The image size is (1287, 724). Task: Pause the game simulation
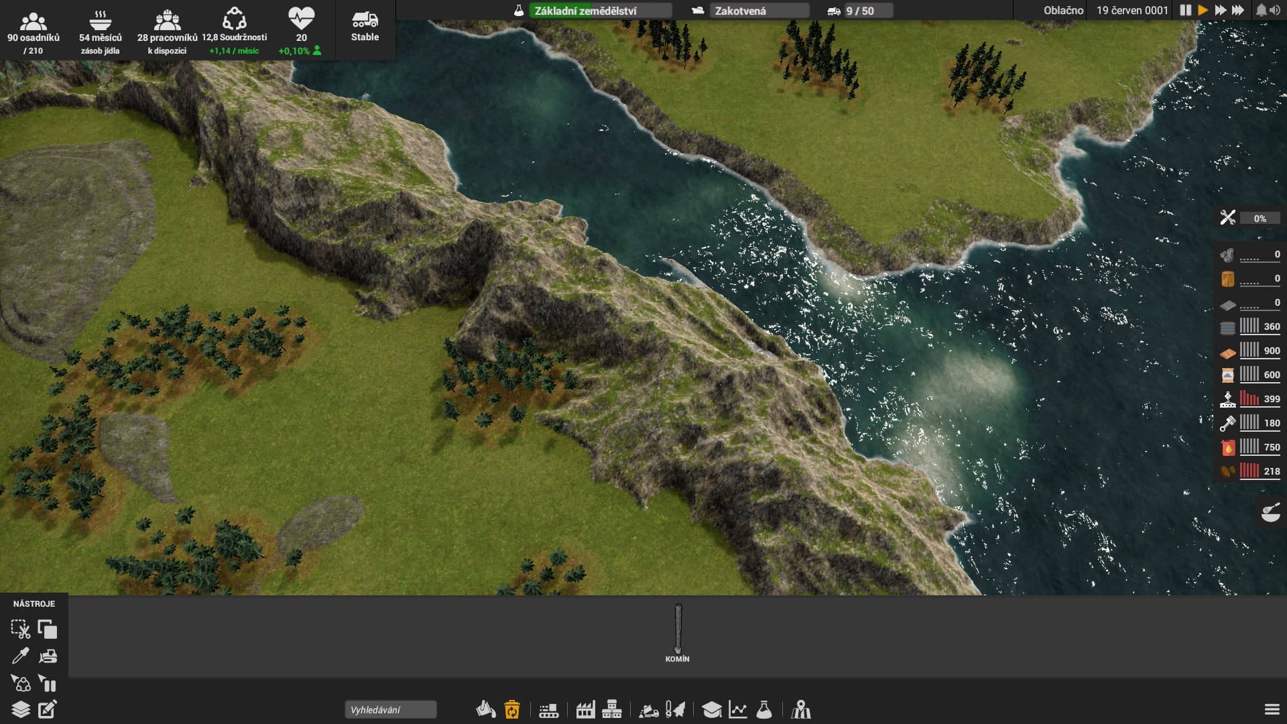1185,10
